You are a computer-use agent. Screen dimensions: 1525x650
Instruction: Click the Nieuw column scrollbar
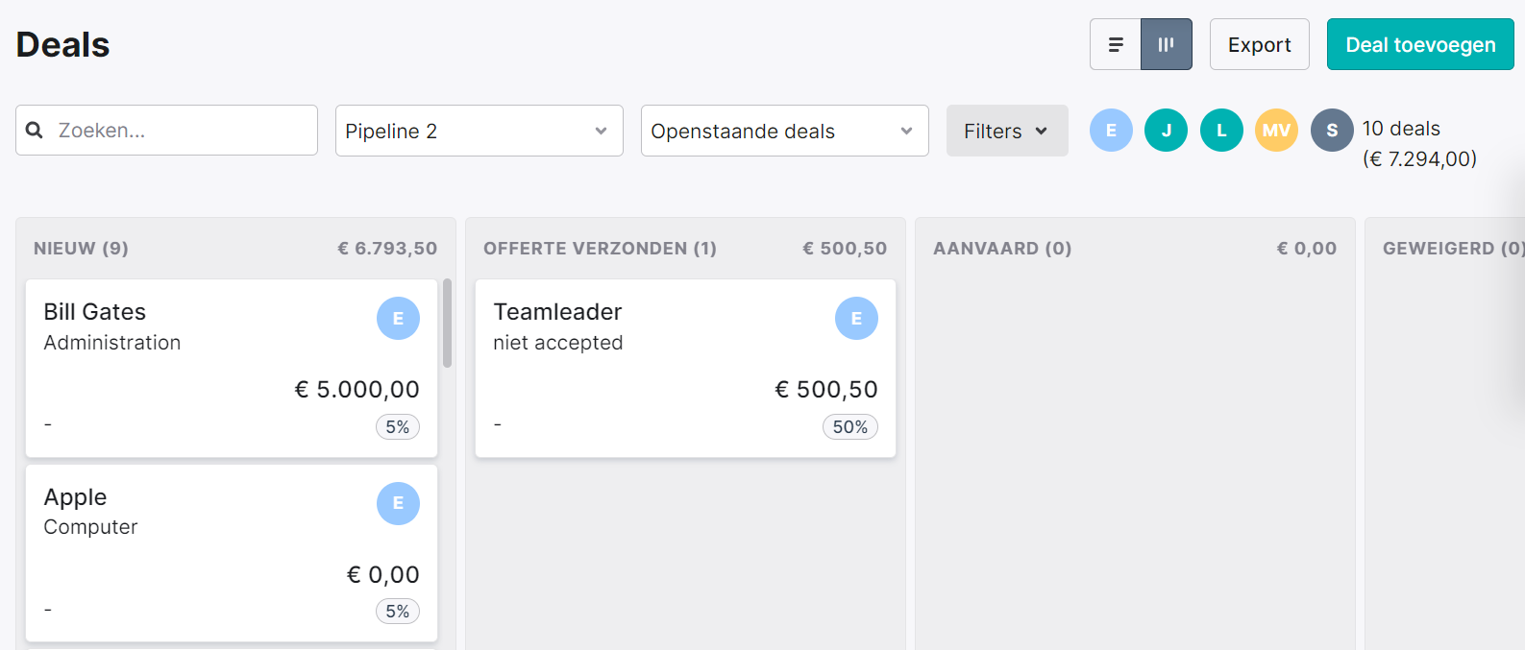coord(447,324)
